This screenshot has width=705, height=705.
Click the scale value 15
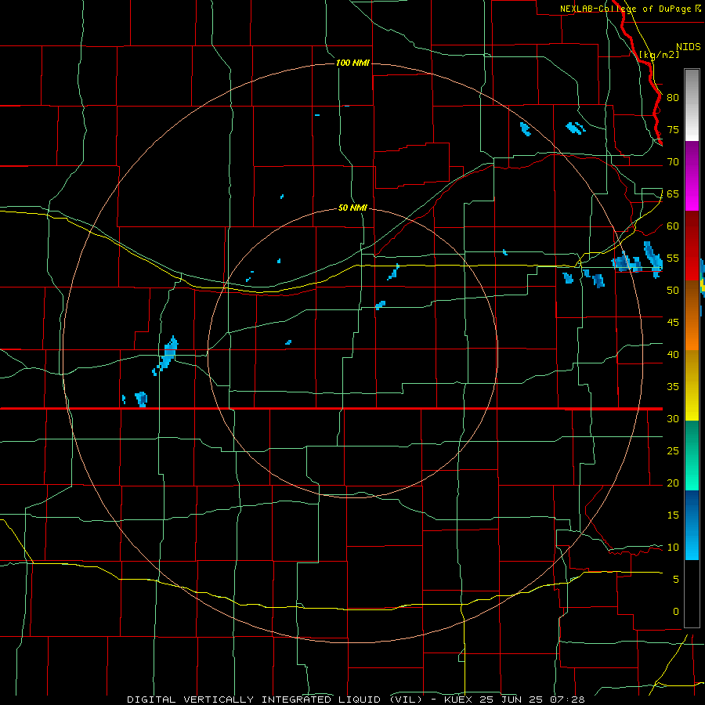673,515
